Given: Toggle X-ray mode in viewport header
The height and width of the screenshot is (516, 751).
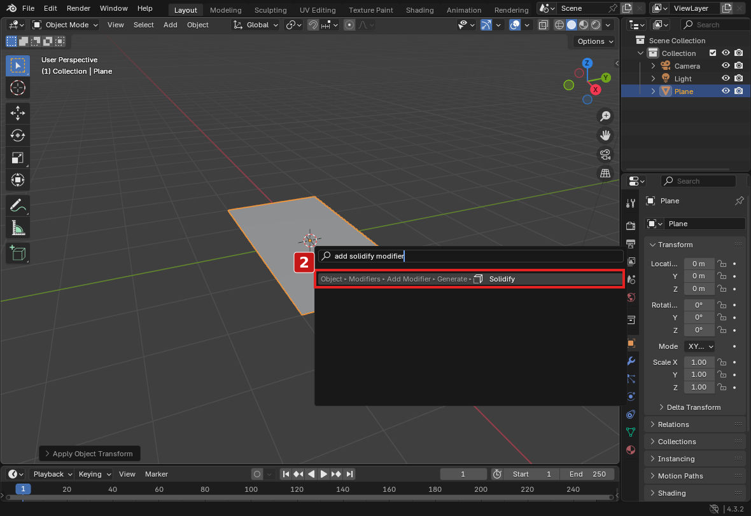Looking at the screenshot, I should [x=543, y=25].
